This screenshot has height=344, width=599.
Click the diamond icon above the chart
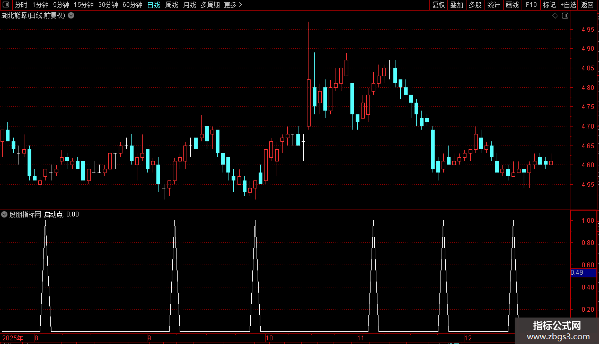tap(556, 16)
